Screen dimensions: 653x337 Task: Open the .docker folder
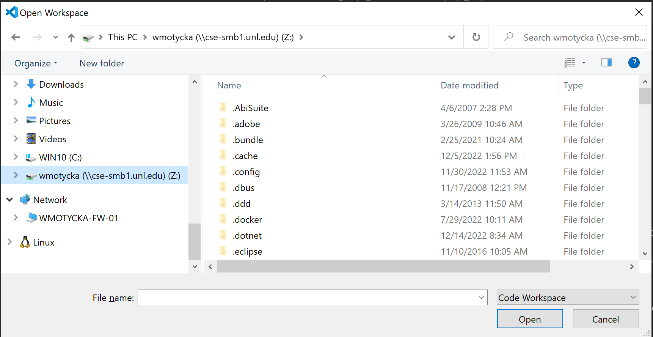click(247, 220)
